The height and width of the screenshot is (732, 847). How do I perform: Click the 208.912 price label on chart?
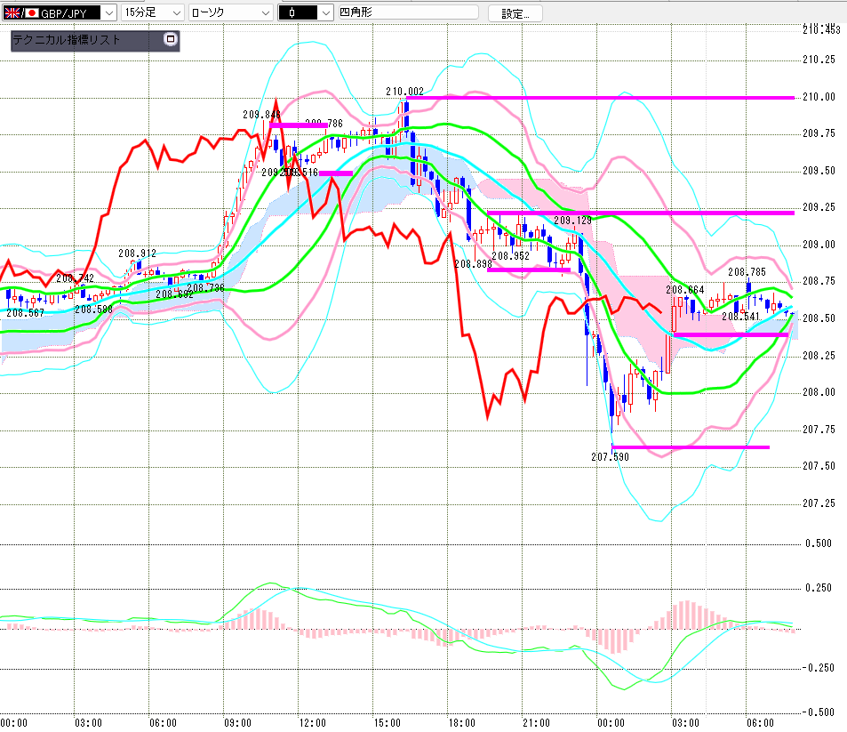click(x=137, y=253)
